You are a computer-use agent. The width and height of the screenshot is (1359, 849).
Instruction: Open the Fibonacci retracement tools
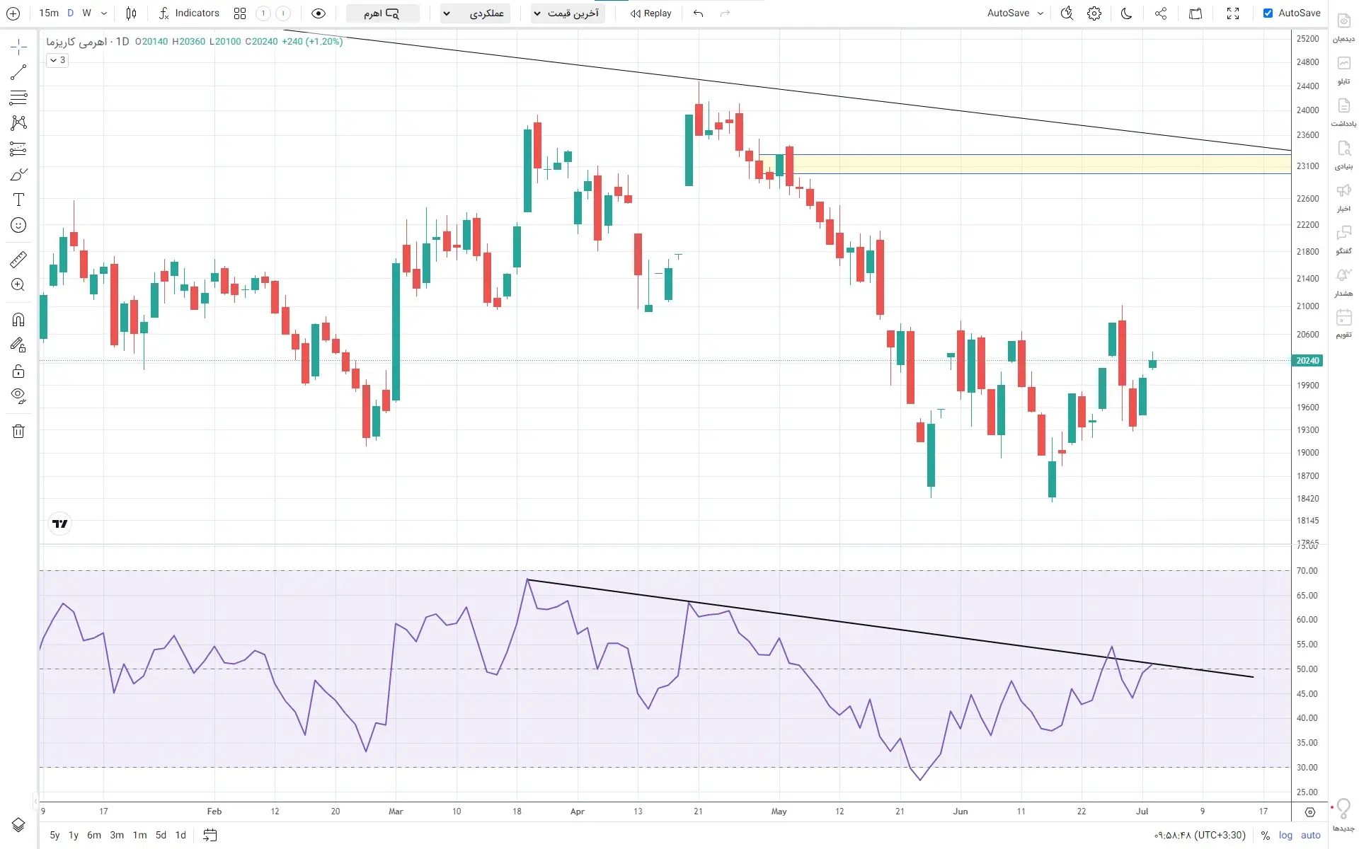tap(18, 98)
